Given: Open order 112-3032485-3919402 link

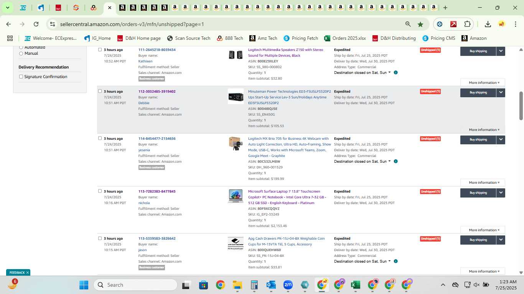Looking at the screenshot, I should coord(157,91).
